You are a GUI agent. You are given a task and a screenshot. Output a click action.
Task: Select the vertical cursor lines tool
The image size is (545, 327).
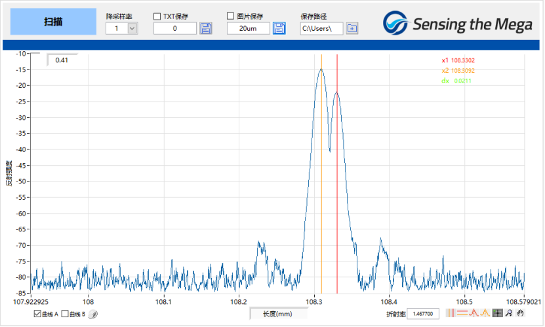tap(450, 313)
